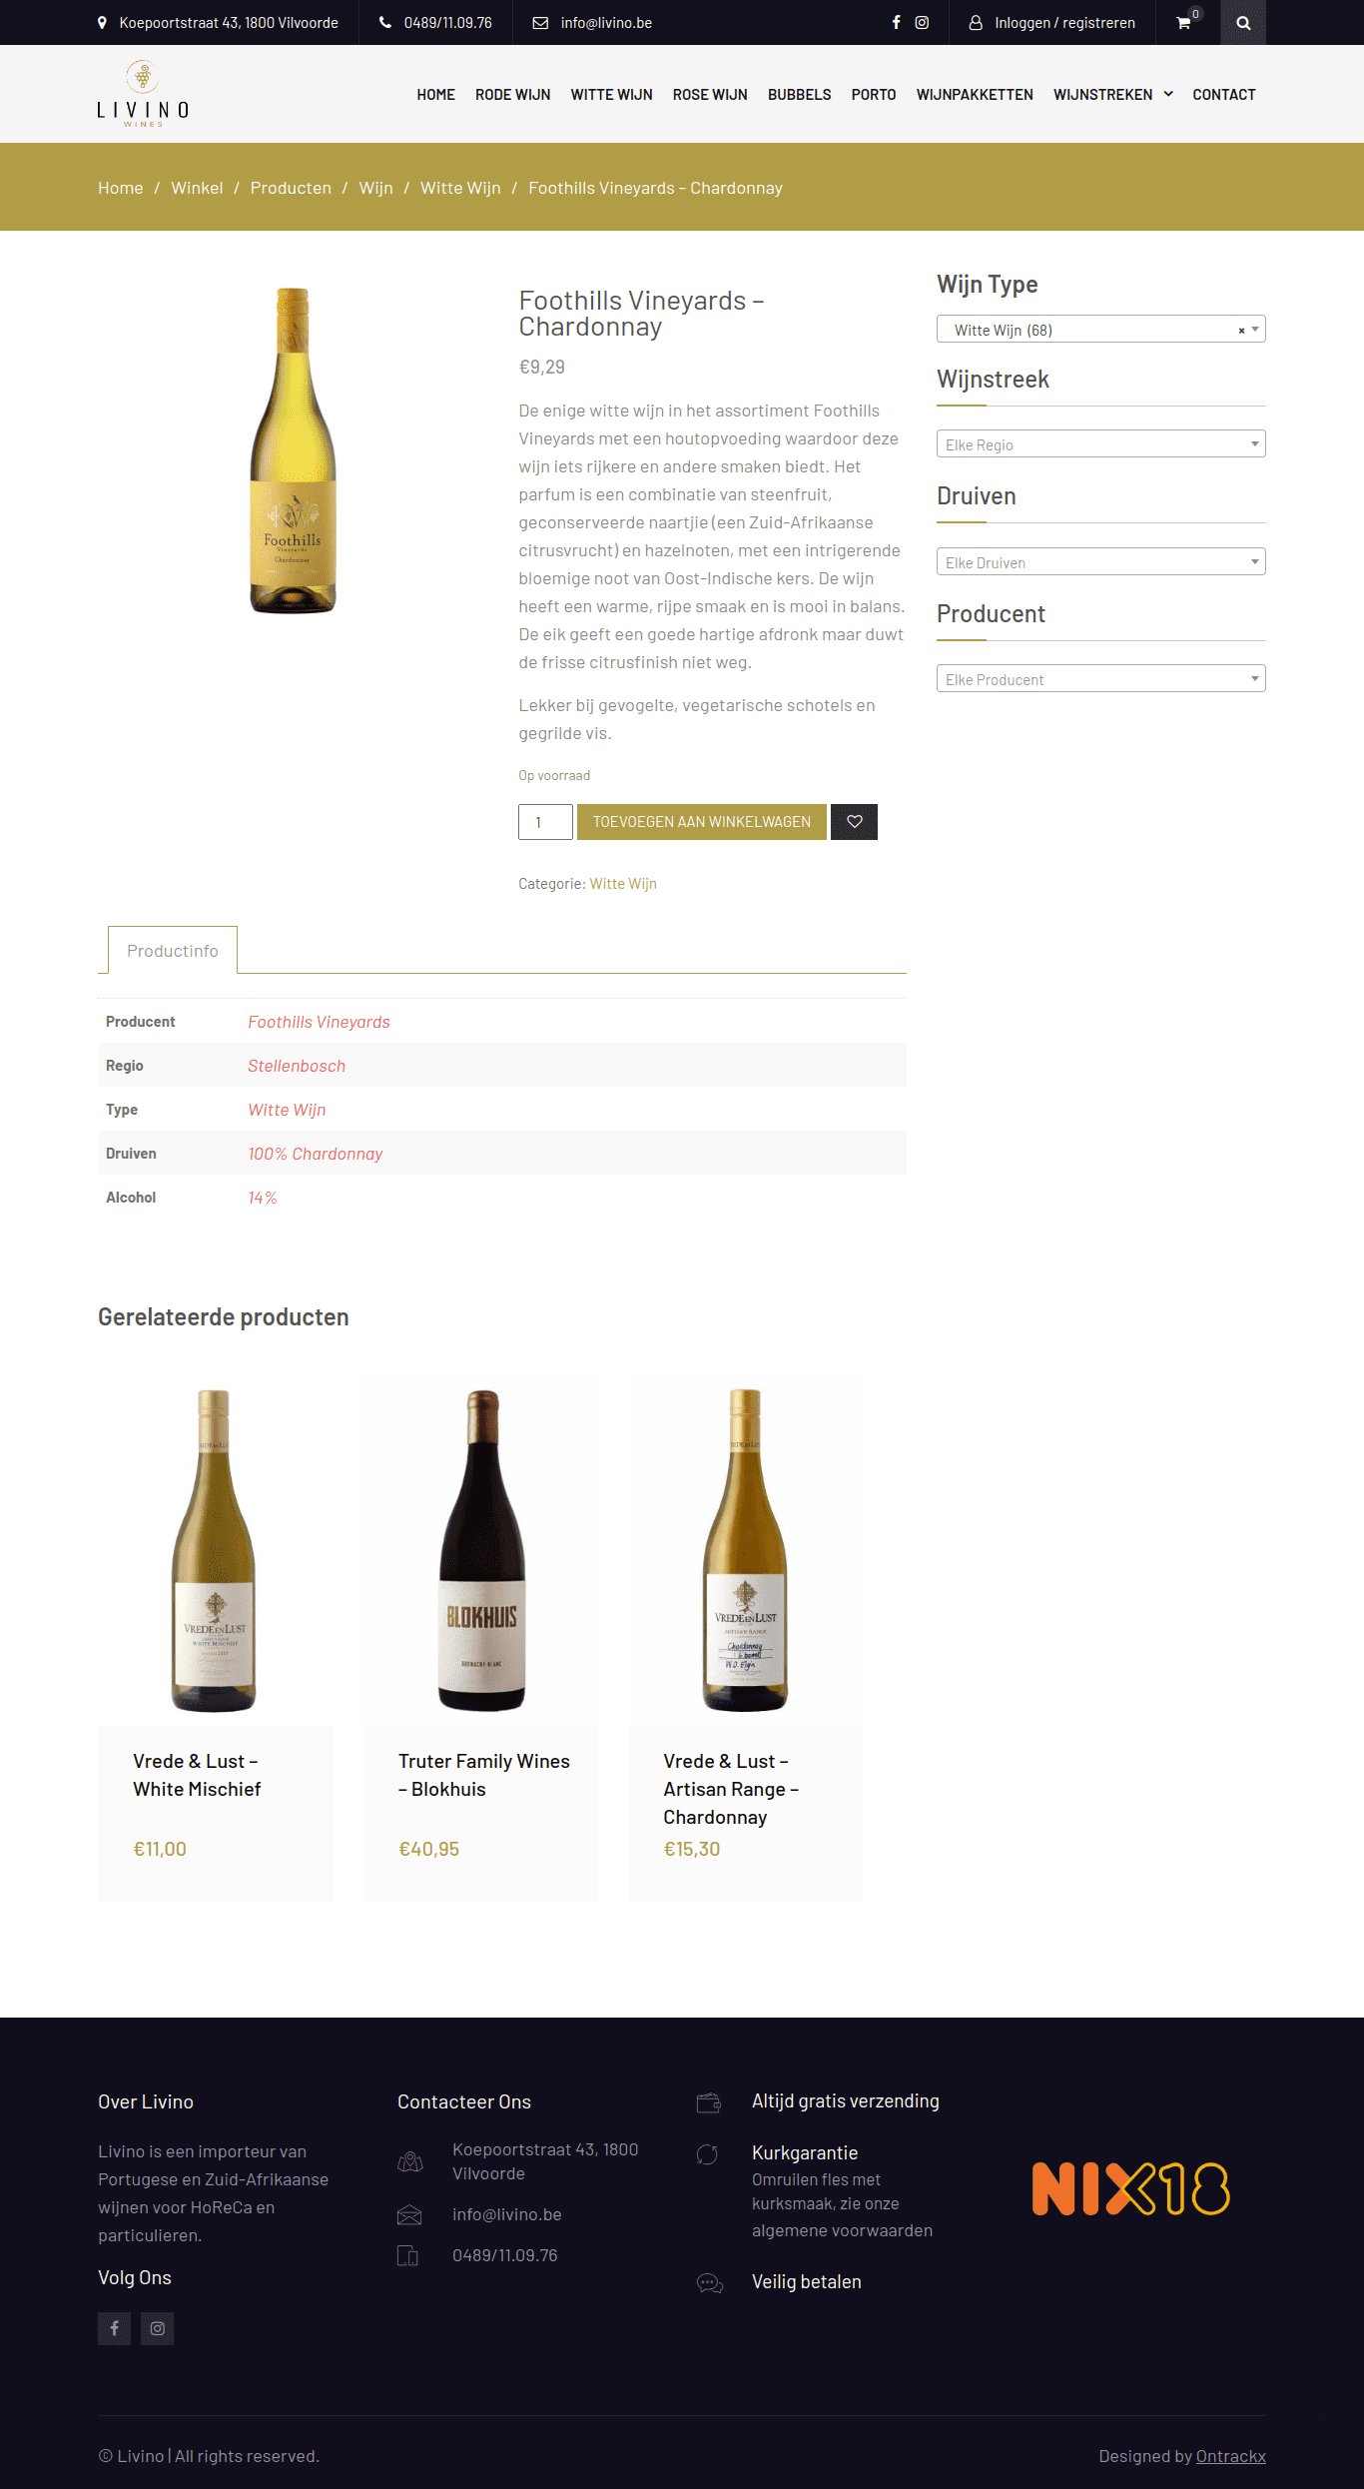Open the Rode Wijn menu item
Viewport: 1364px width, 2489px height.
point(512,94)
